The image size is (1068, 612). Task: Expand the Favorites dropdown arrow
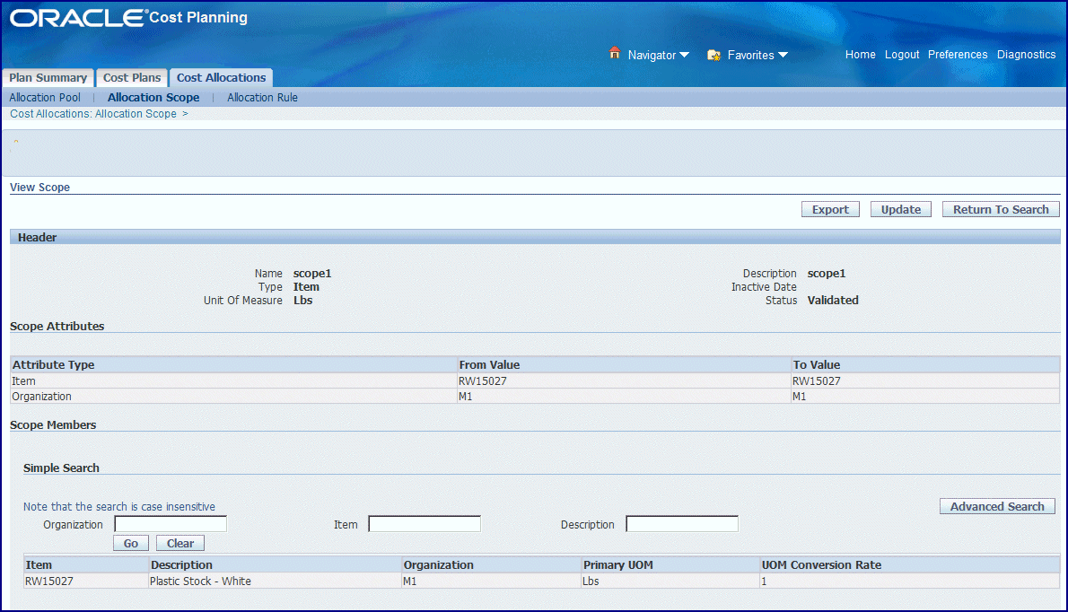783,55
